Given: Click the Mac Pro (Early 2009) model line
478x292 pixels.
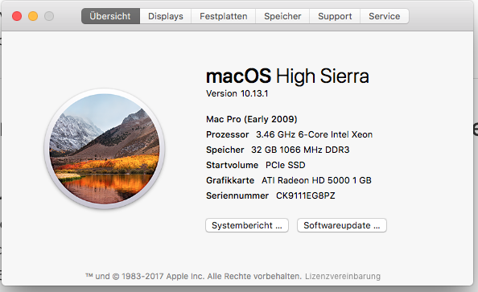Looking at the screenshot, I should (252, 119).
